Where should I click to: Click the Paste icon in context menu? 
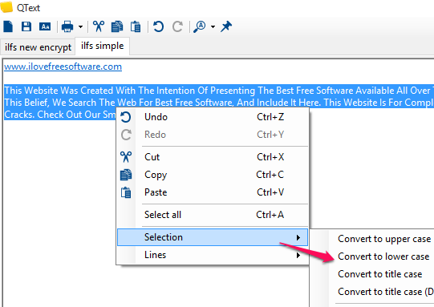pyautogui.click(x=126, y=192)
